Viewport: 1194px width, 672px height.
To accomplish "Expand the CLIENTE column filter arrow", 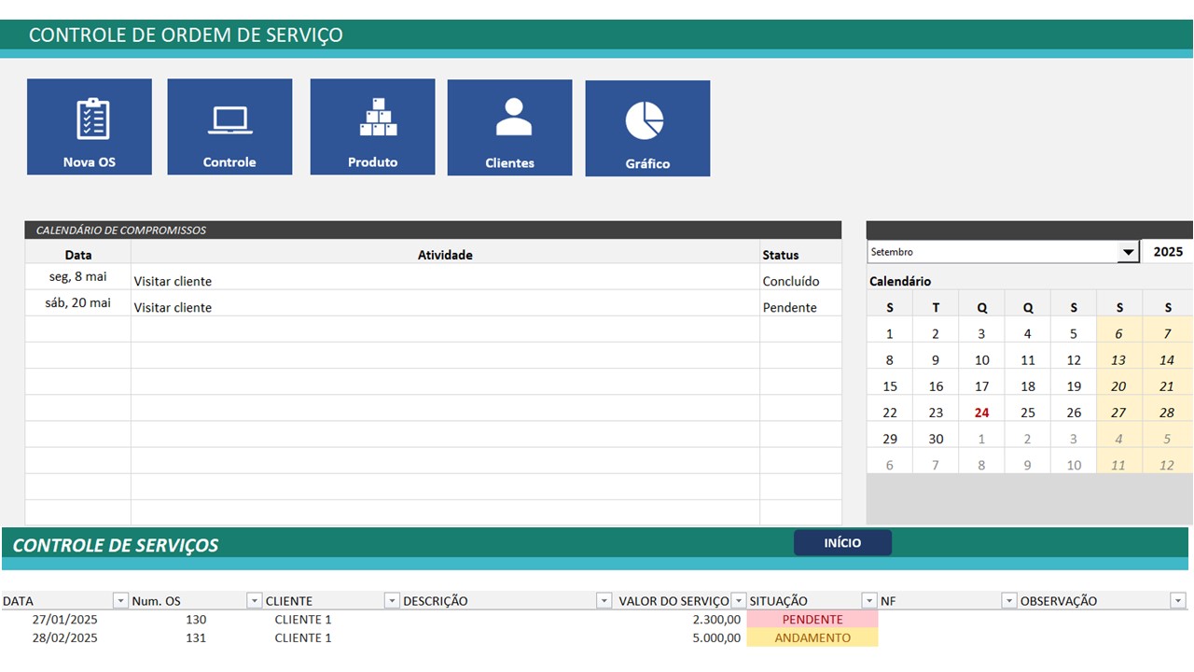I will (392, 601).
